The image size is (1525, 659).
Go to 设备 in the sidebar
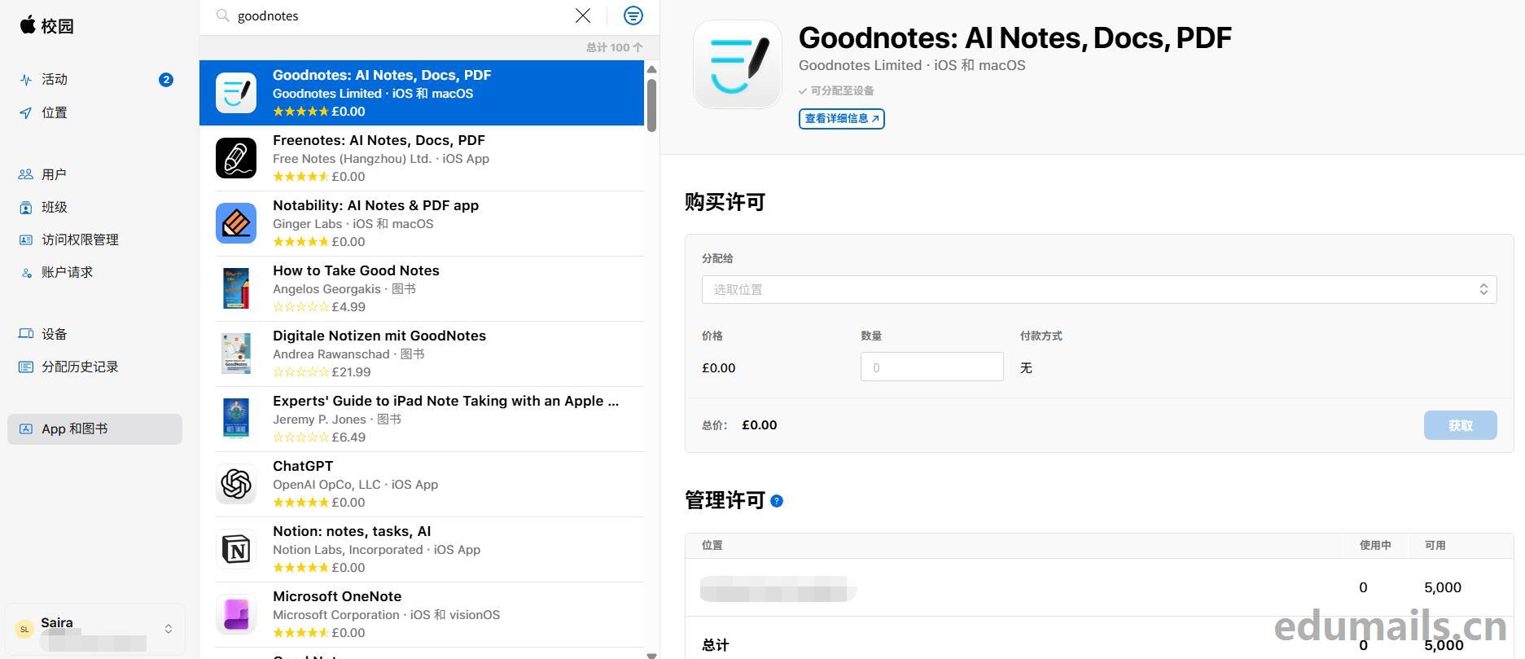(x=55, y=334)
